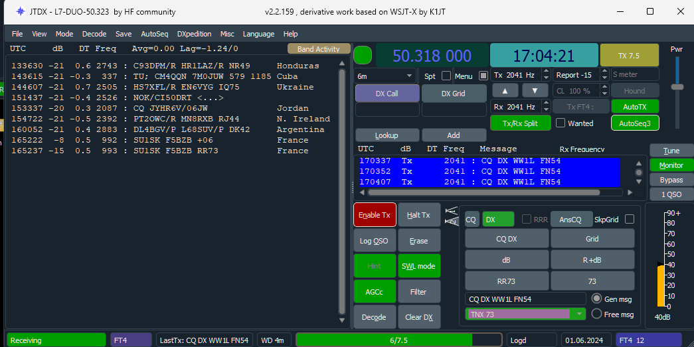Toggle SWL mode button
Screen dimensions: 694x347
[x=418, y=266]
